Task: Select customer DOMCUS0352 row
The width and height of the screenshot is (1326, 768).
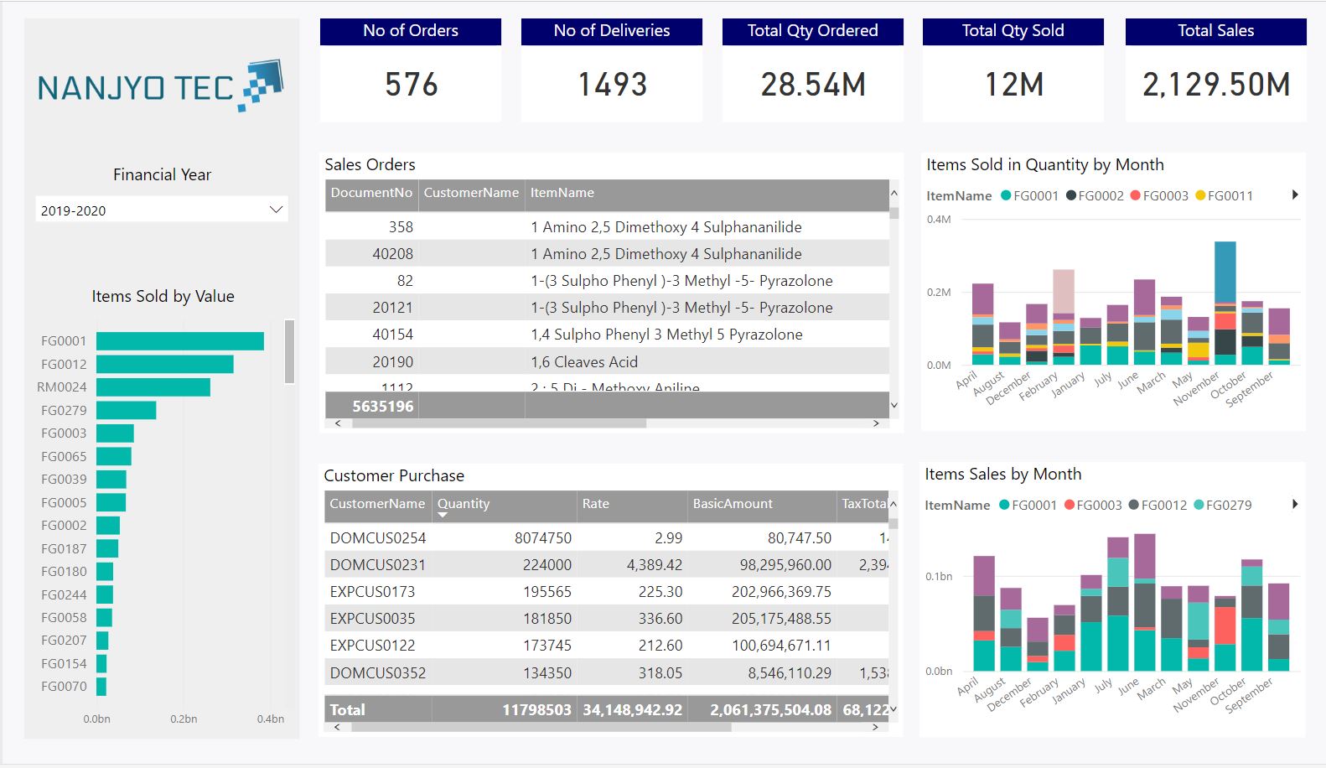Action: pyautogui.click(x=607, y=672)
